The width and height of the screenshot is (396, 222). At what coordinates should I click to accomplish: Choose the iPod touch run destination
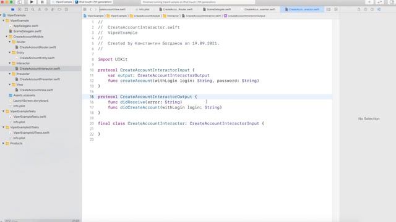coord(93,2)
